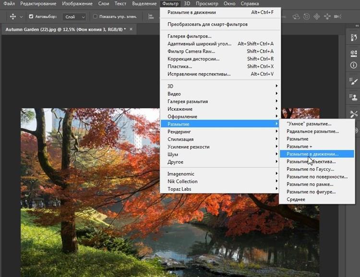360x277 pixels.
Task: Open the History panel icon
Action: (x=354, y=36)
